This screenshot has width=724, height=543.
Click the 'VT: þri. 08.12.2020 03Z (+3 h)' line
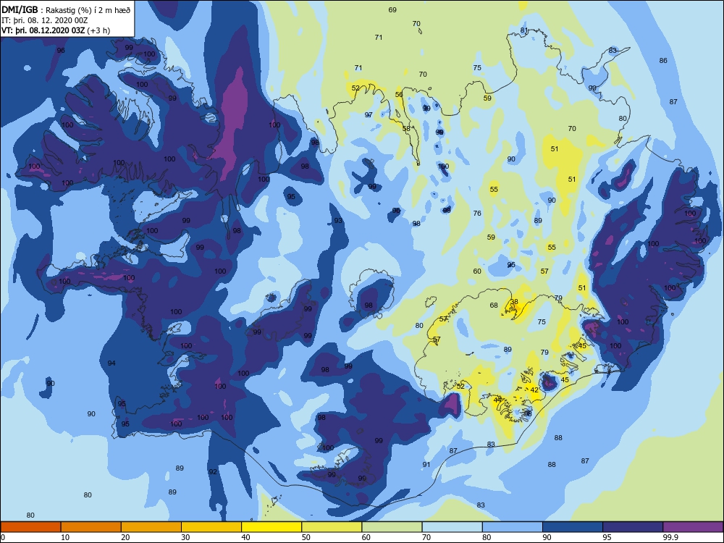point(56,30)
